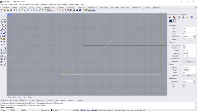Screen dimensions: 197x111
Task: Select the Box solid tool in left toolbar
Action: click(2, 33)
